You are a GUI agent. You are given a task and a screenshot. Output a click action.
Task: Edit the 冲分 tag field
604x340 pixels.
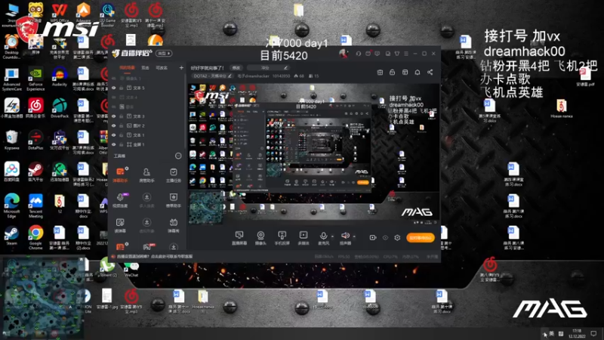point(268,68)
